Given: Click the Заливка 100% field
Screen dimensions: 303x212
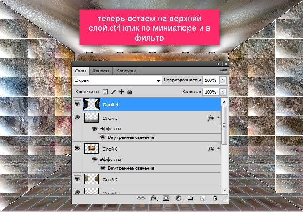Looking at the screenshot, I should [210, 92].
